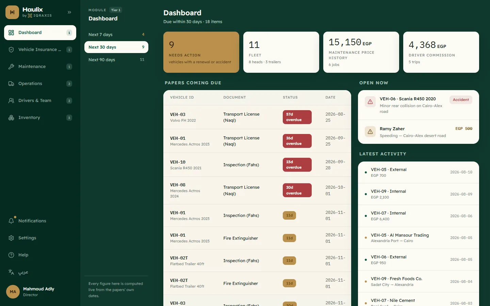Click the Settings gear icon
490x306 pixels.
click(x=11, y=238)
